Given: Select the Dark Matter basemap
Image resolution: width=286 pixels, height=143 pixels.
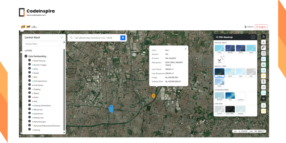Looking at the screenshot, I should [230, 110].
